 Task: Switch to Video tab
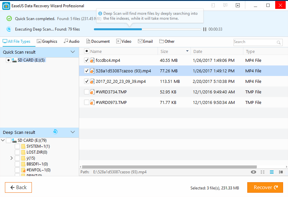pyautogui.click(x=124, y=41)
